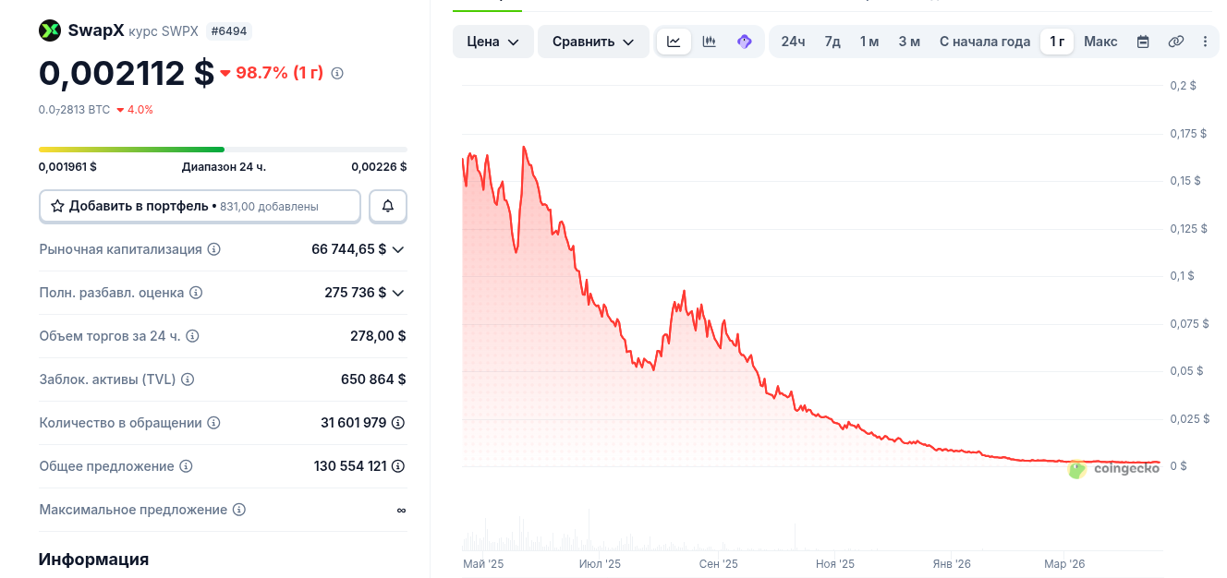Click Добавить в портфель button

coord(200,207)
